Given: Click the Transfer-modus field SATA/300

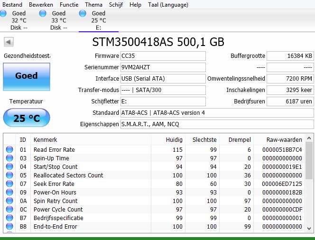Looking at the screenshot, I should [x=163, y=90].
